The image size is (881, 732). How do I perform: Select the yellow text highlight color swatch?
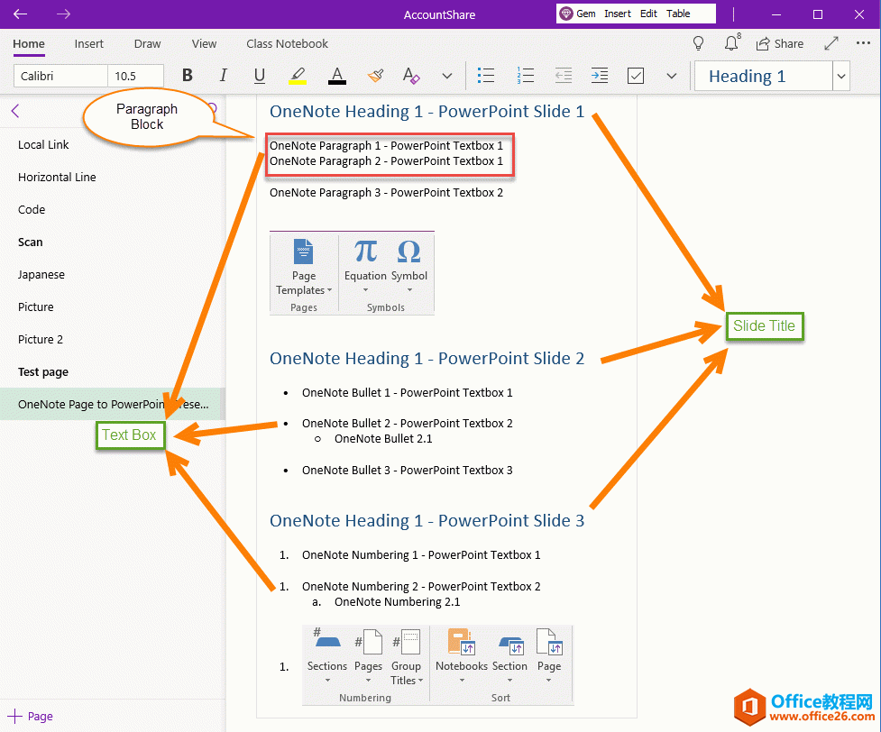(298, 76)
